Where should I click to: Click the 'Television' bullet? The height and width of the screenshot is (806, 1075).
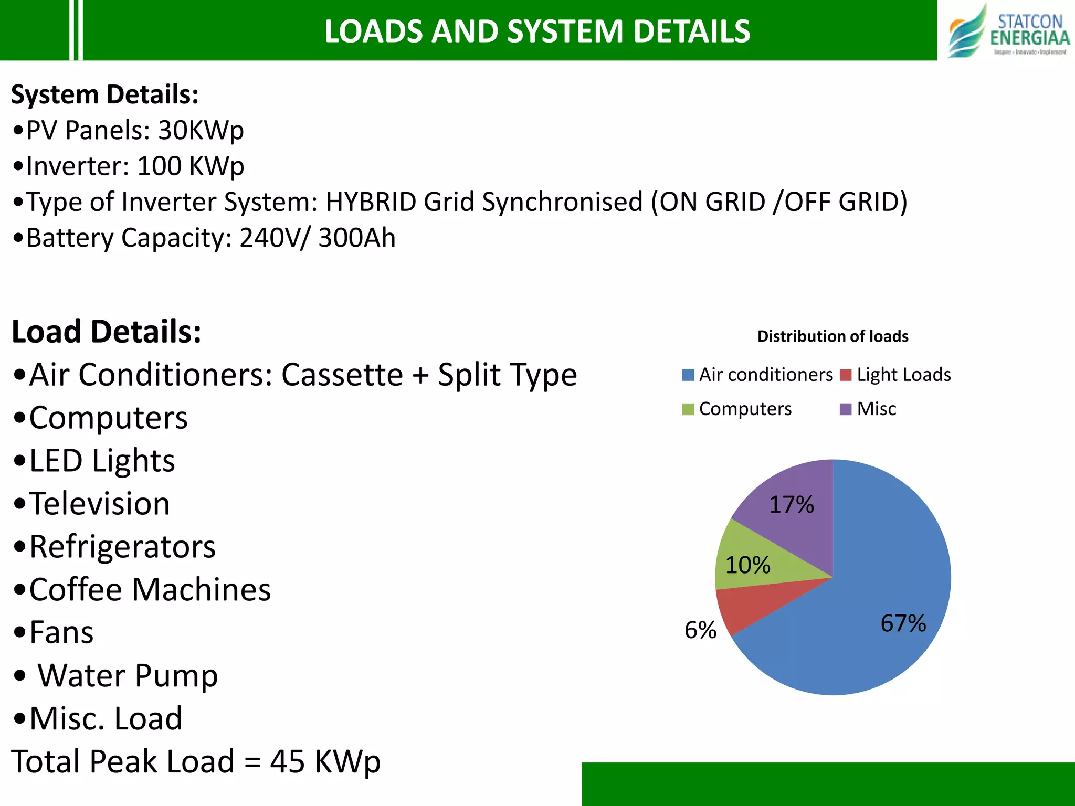(91, 504)
